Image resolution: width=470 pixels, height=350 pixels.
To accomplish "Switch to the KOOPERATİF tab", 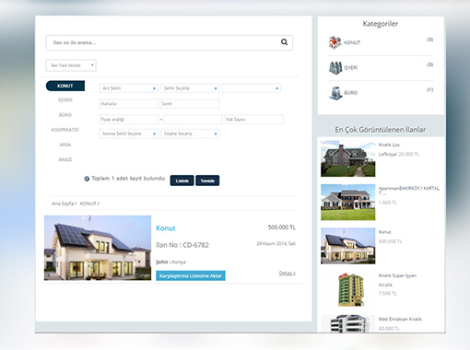I will (x=65, y=130).
